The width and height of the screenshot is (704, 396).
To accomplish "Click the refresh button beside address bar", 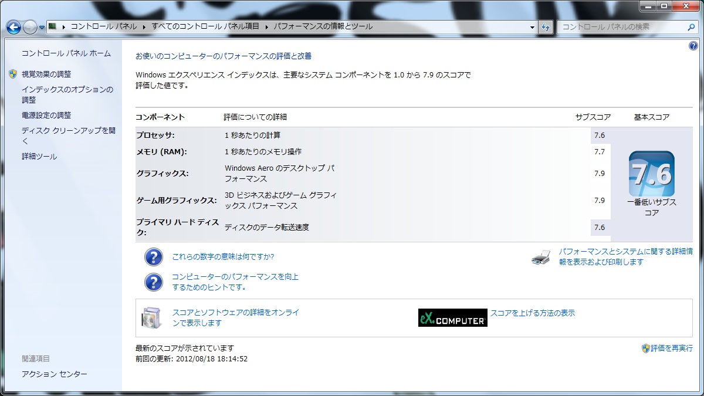I will click(546, 27).
